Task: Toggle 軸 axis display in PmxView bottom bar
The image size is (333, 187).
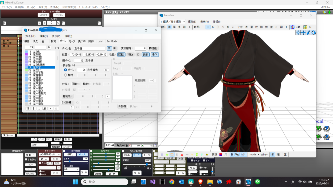Action: (232, 155)
